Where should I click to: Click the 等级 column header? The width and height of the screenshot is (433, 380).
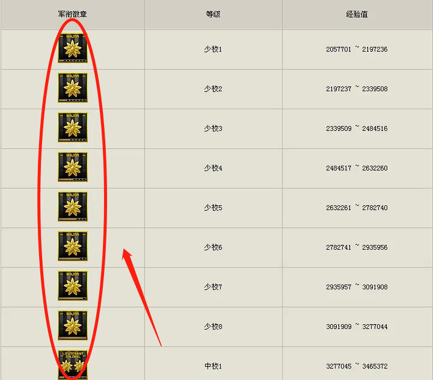[213, 14]
